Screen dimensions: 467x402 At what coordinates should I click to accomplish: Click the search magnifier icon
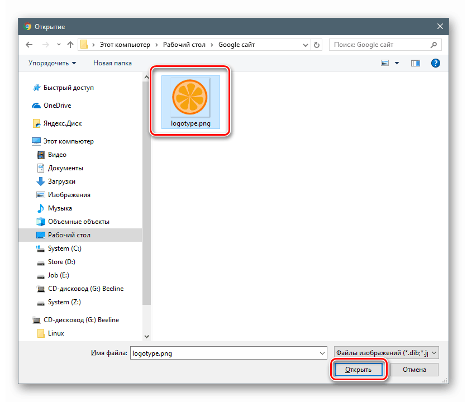[433, 45]
